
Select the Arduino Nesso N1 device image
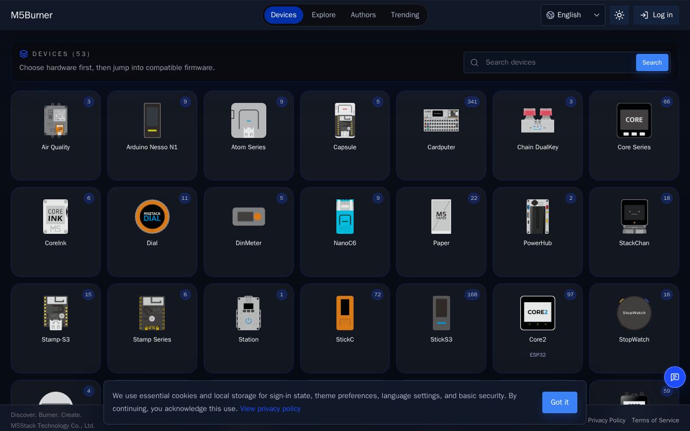coord(152,120)
